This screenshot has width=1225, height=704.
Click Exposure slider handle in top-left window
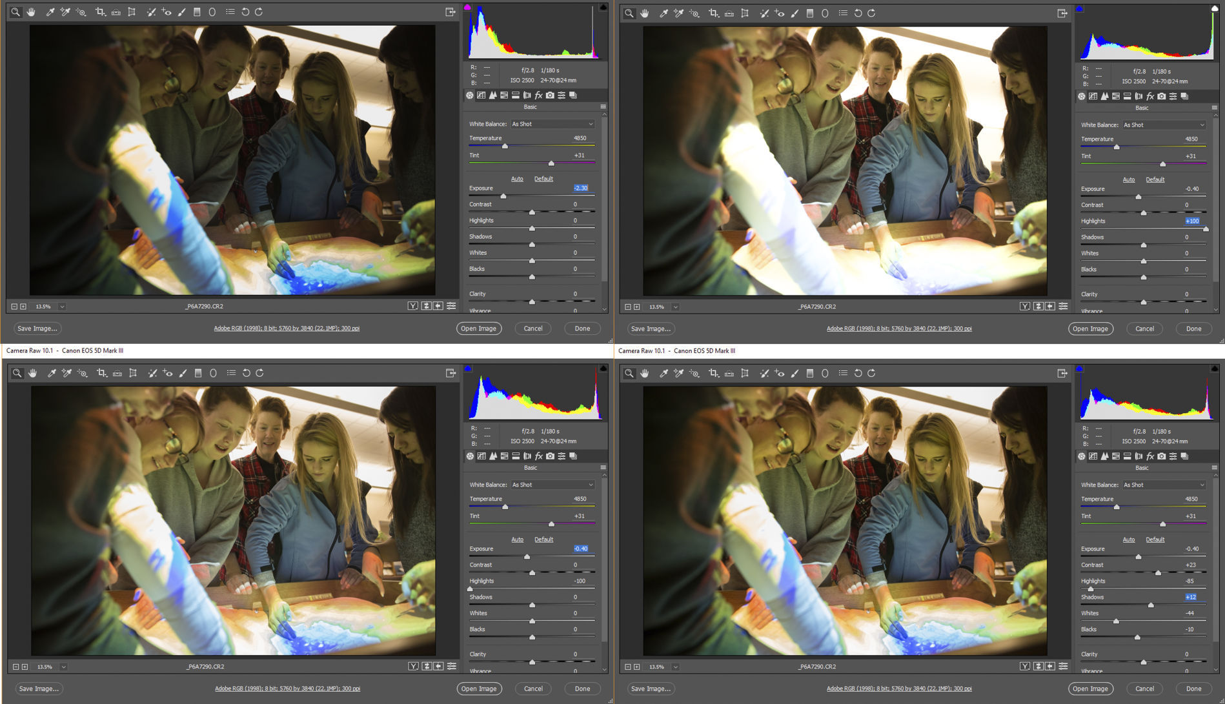(x=503, y=196)
